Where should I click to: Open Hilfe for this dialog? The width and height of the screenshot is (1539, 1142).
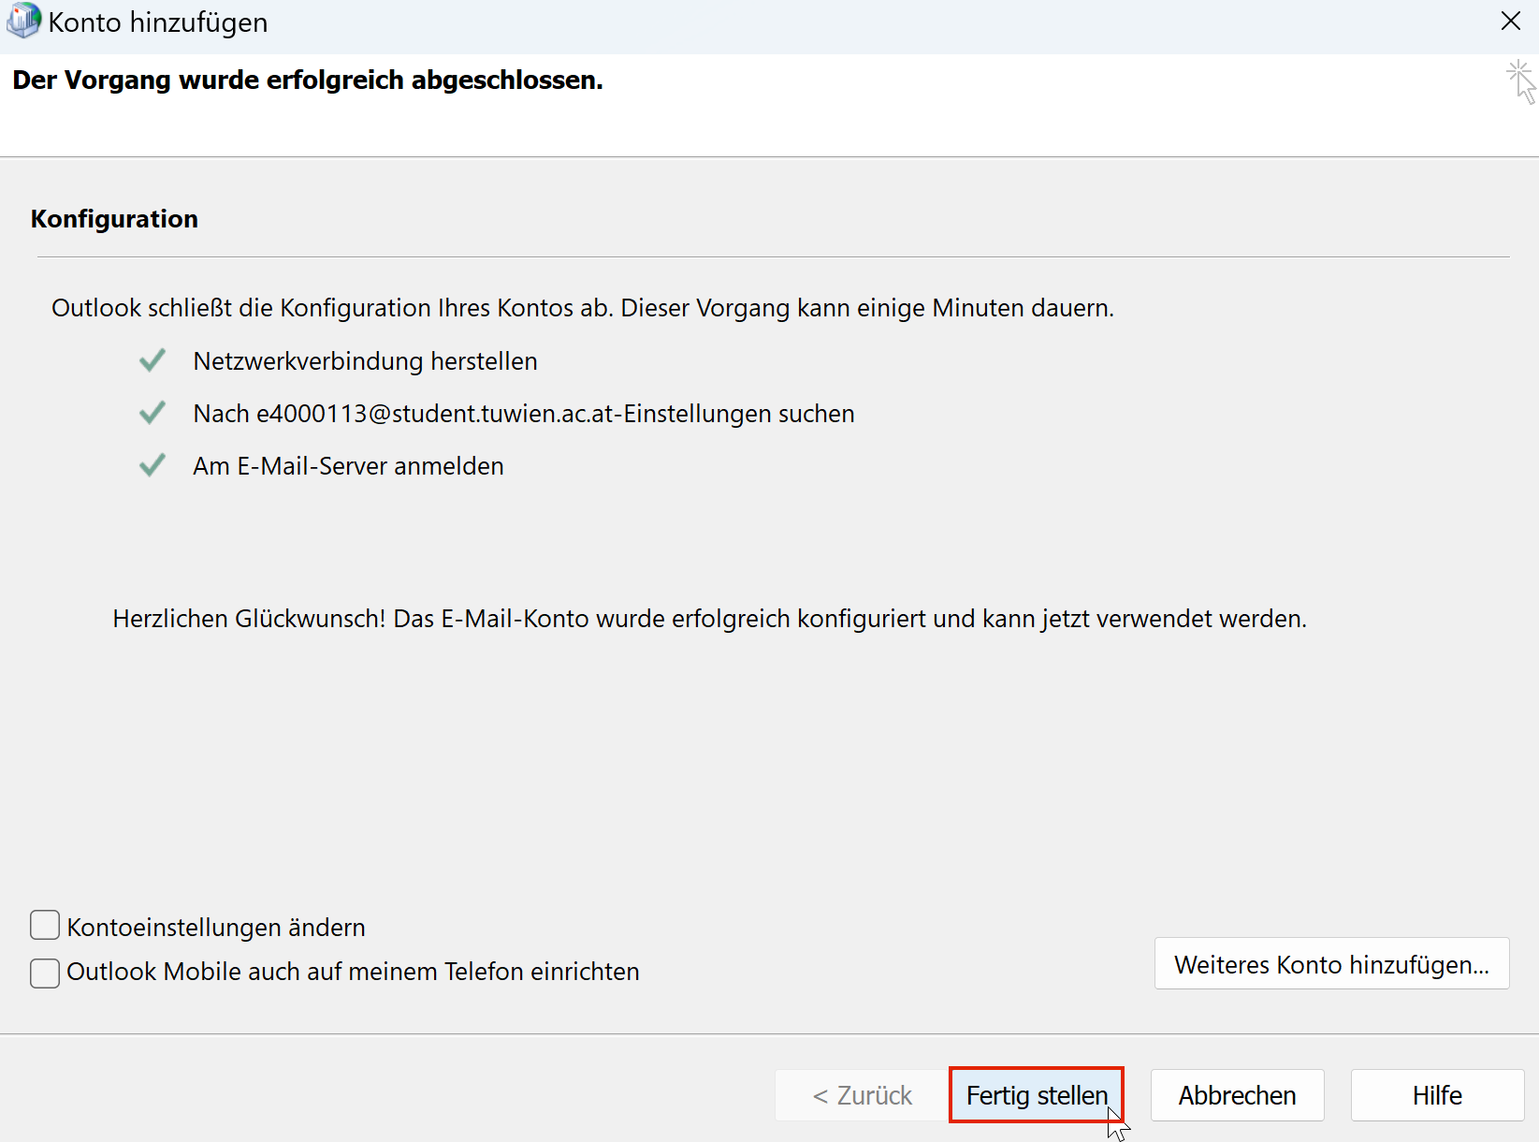click(1437, 1094)
